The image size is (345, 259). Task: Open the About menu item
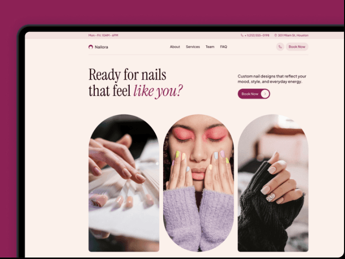[x=175, y=47]
